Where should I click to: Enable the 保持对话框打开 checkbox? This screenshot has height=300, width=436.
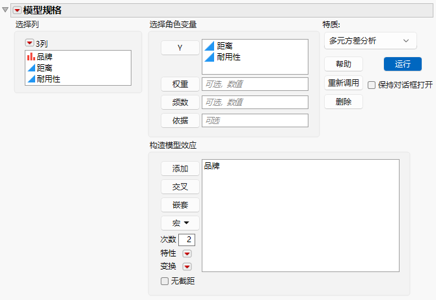[x=372, y=85]
